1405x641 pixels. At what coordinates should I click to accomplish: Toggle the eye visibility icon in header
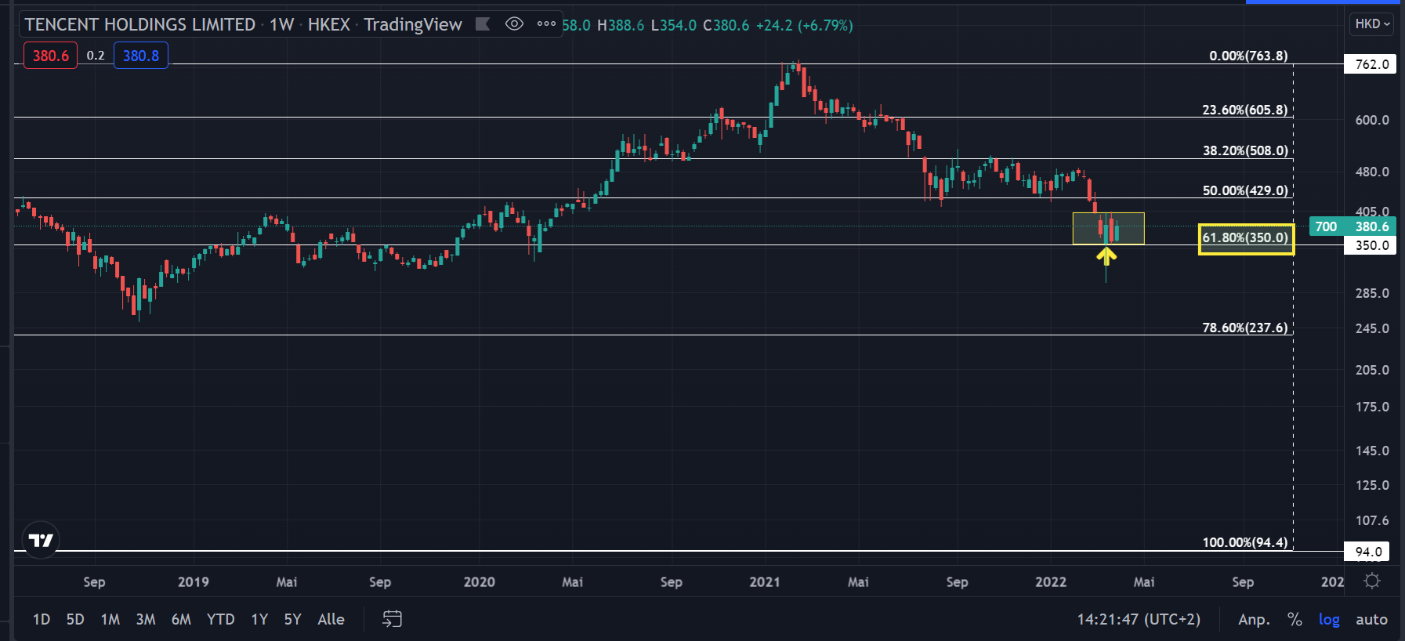click(514, 24)
